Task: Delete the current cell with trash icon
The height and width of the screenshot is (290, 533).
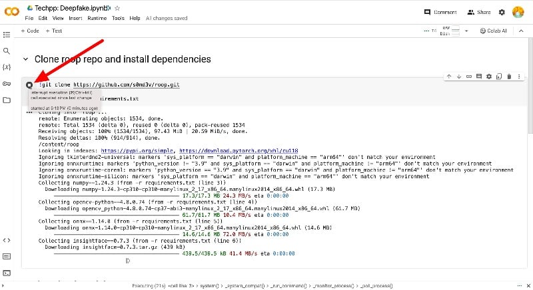Action: coord(509,76)
